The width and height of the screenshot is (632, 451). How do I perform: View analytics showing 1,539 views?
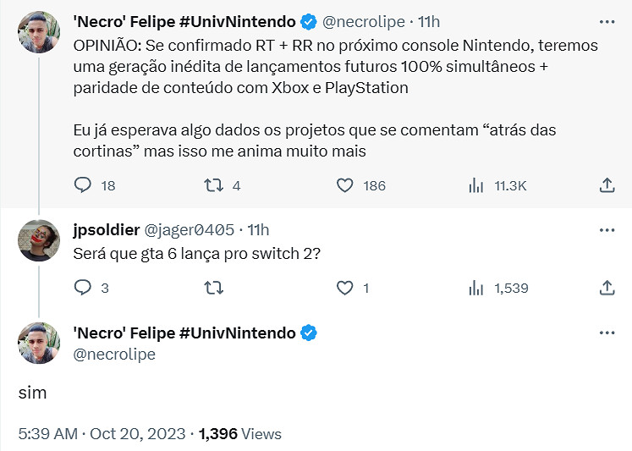[x=476, y=289]
